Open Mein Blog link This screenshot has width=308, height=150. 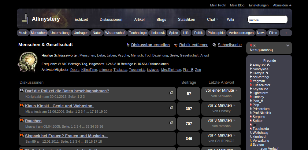click(x=237, y=5)
